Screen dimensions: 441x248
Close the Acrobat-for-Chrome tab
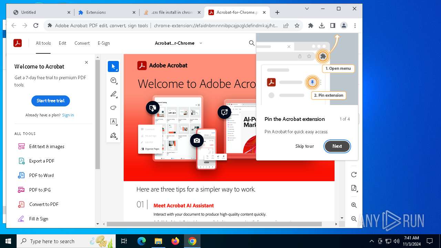(264, 12)
